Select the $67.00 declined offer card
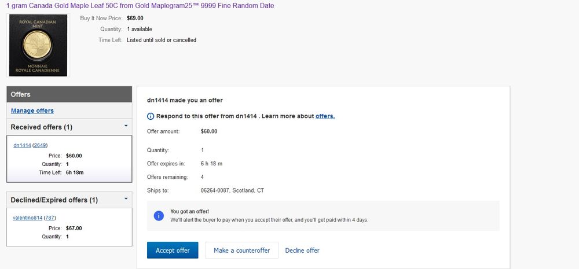Viewport: 579px width, 269px height. coord(69,227)
